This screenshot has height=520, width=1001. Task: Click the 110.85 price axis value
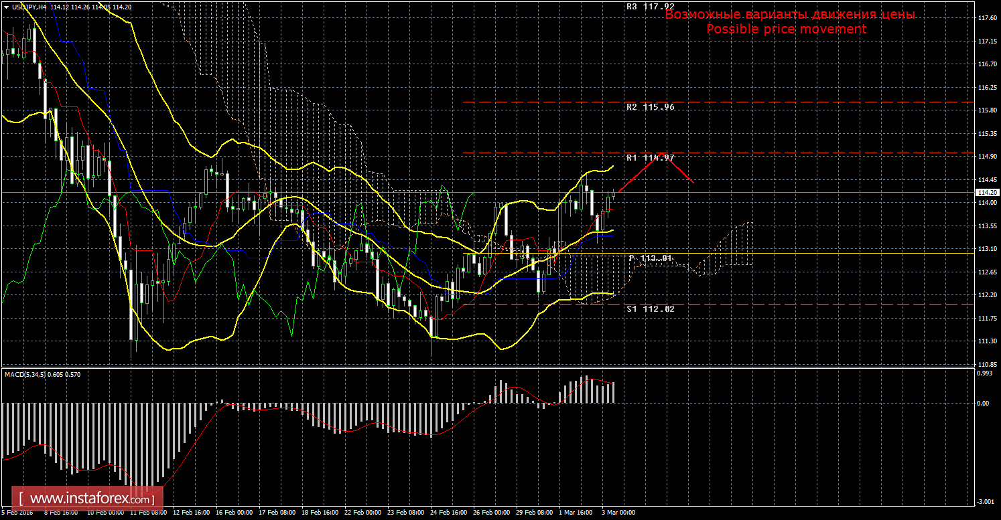988,365
